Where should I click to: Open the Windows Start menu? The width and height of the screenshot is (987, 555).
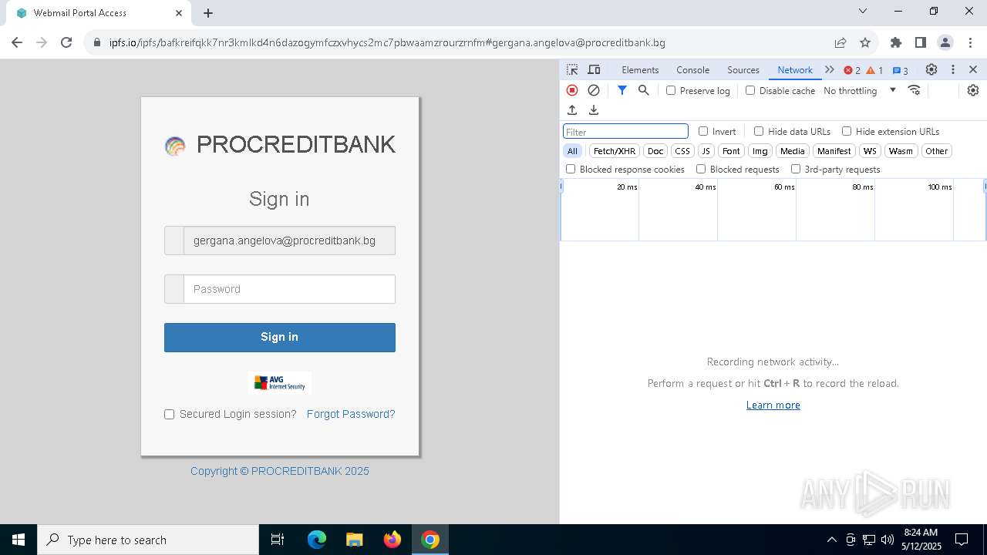(19, 540)
